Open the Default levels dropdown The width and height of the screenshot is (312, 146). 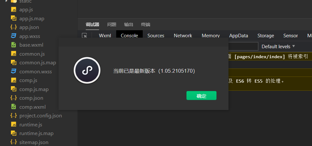click(x=278, y=47)
